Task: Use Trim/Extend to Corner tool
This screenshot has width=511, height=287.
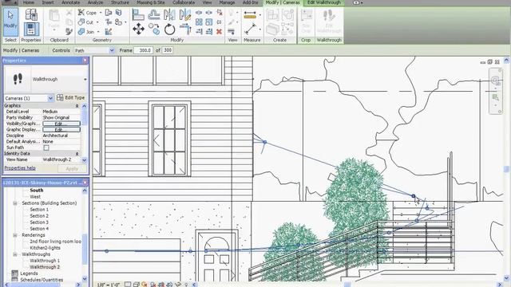Action: [x=185, y=29]
